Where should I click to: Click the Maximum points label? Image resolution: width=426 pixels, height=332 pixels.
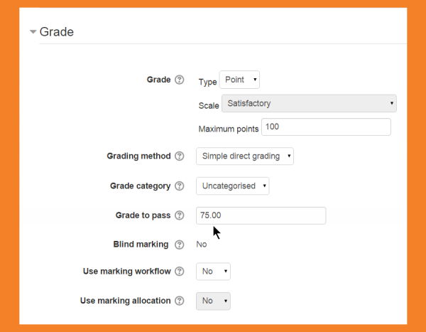(x=229, y=129)
